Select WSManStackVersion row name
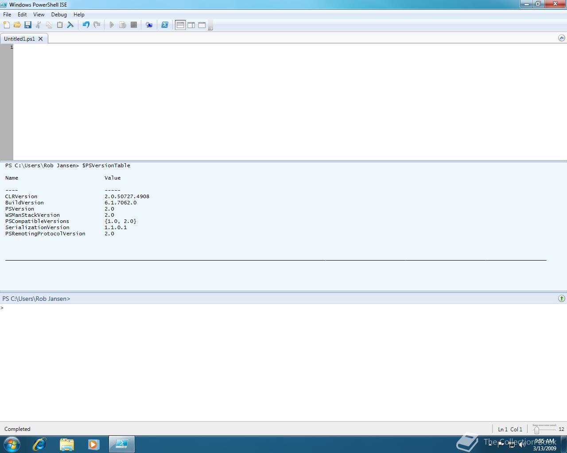The image size is (567, 453). [32, 215]
